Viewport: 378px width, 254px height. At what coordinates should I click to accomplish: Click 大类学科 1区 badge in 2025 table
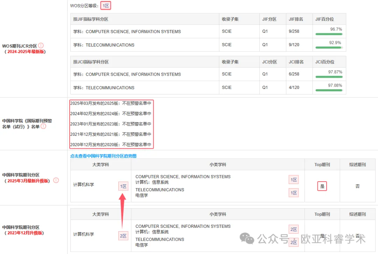click(123, 186)
